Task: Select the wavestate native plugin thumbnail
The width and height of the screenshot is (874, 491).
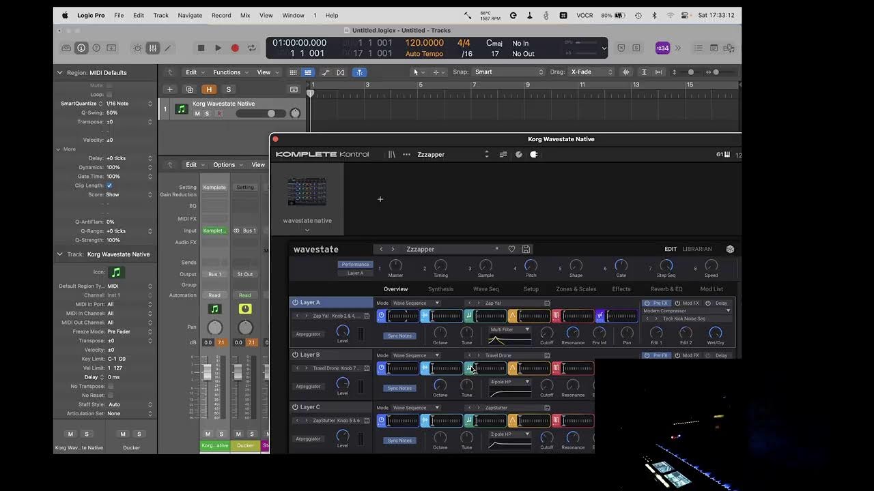Action: coord(307,192)
